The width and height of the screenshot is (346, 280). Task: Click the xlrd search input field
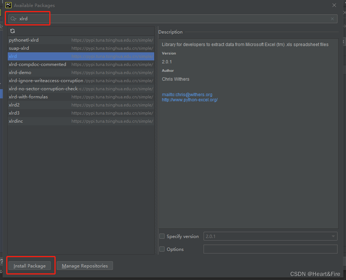point(173,19)
